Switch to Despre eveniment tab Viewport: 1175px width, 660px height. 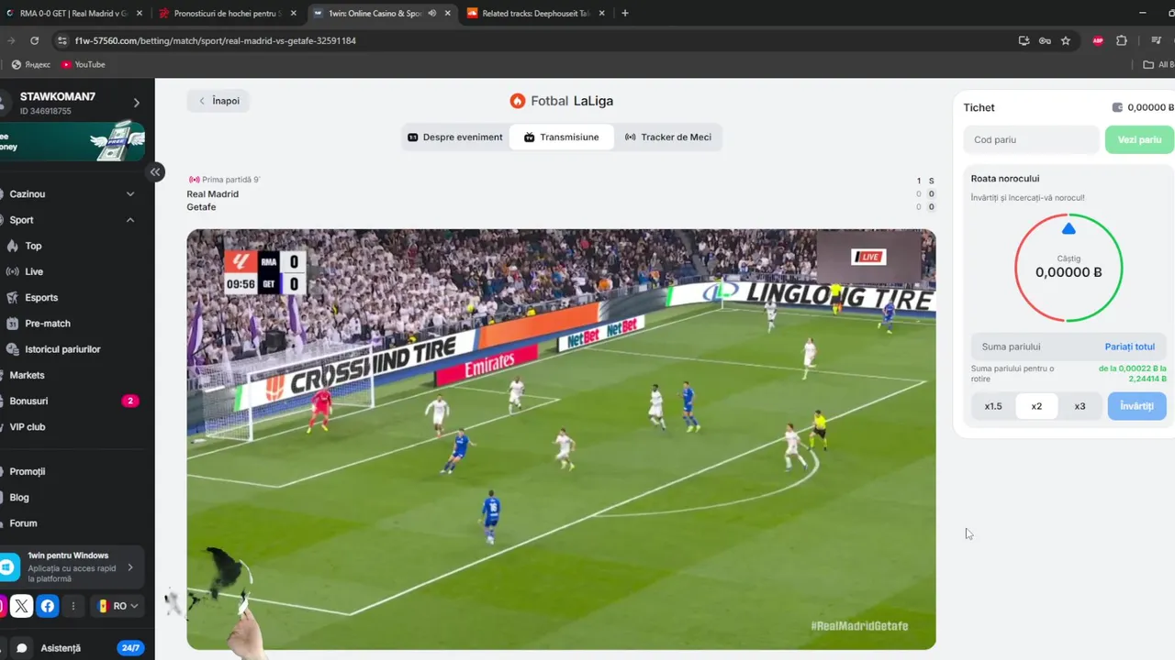tap(455, 137)
